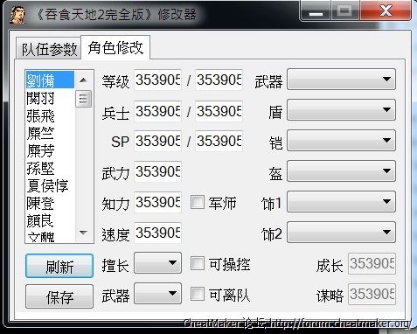Select 張飛 in the character list

tap(50, 115)
